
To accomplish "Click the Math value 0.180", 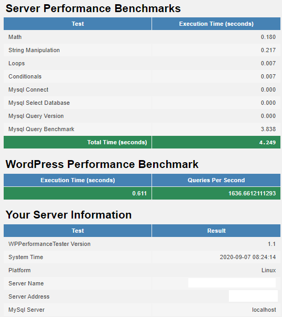I will [268, 37].
